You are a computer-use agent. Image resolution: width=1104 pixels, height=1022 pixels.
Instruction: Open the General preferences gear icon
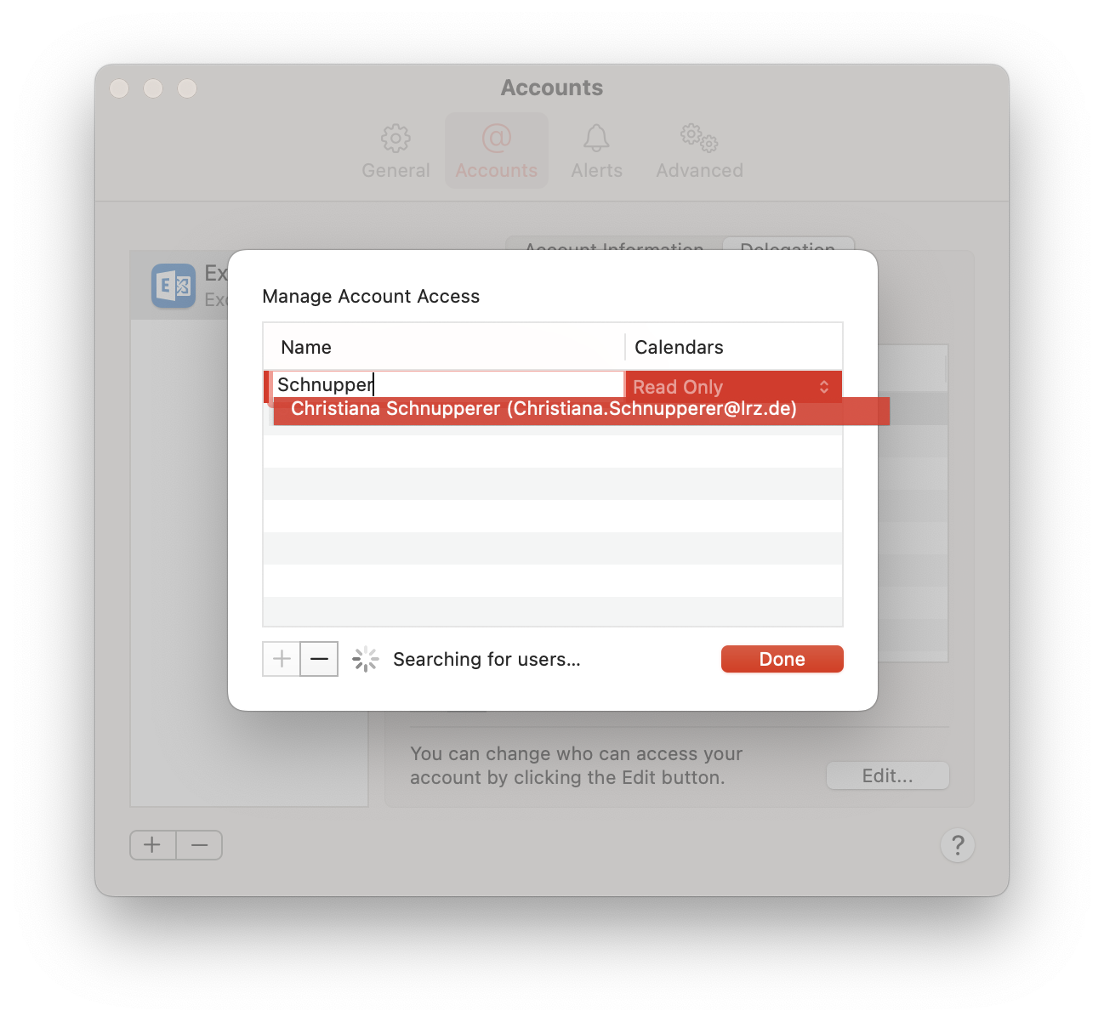click(396, 138)
